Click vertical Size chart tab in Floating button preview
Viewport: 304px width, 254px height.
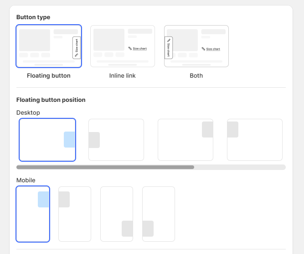pos(77,48)
